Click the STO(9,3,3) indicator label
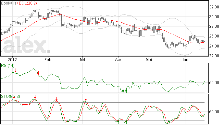Viewport: 224px width, 125px height. tap(11, 97)
